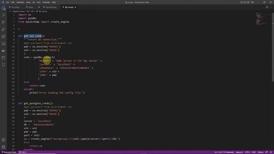Image resolution: width=274 pixels, height=154 pixels.
Task: Click server = 'localhost' line
Action: coord(38,121)
